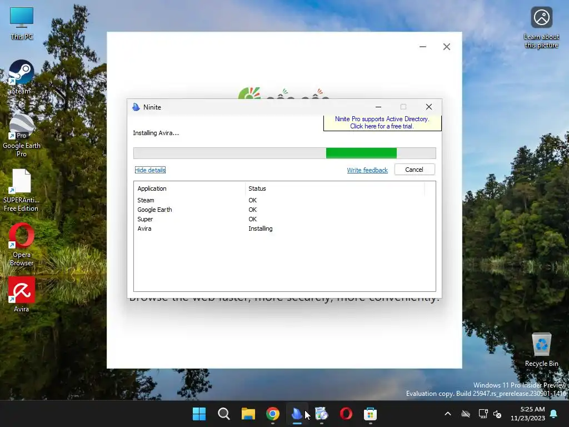Click Ninite title bar logo icon
This screenshot has height=427, width=569.
136,107
